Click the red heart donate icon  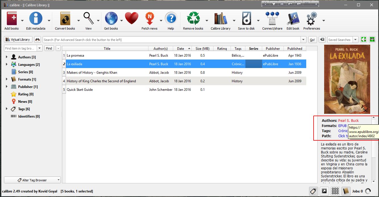(x=132, y=19)
